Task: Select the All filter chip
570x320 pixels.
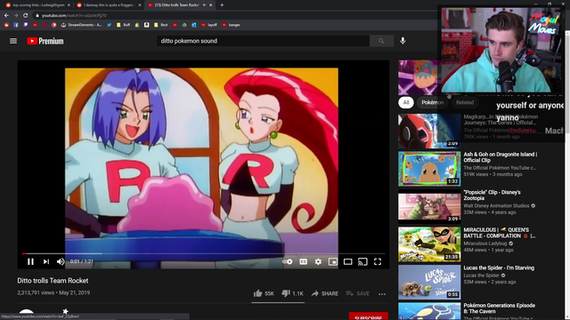Action: tap(406, 103)
